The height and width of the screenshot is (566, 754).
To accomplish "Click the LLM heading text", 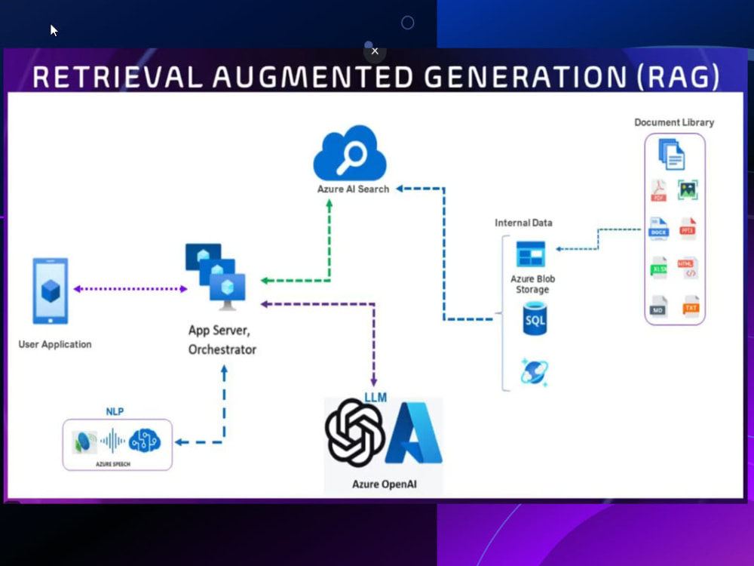I will tap(375, 397).
